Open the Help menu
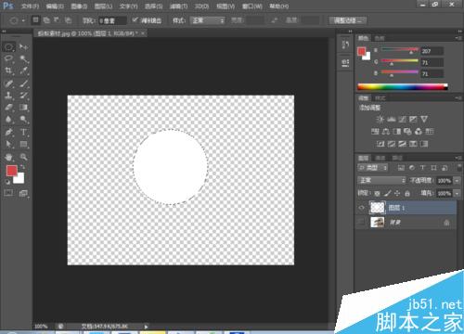Viewport: 464px width, 334px height. tap(279, 6)
